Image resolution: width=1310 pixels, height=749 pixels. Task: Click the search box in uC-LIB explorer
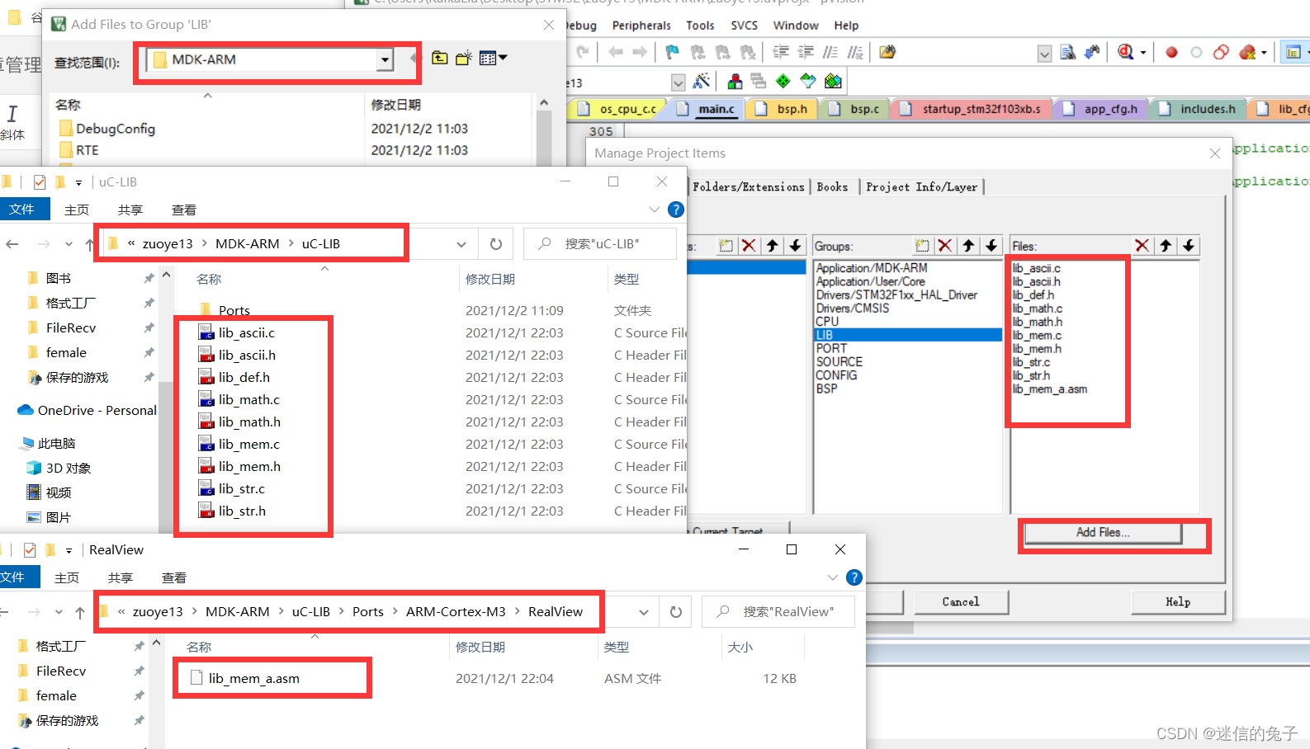click(x=600, y=244)
